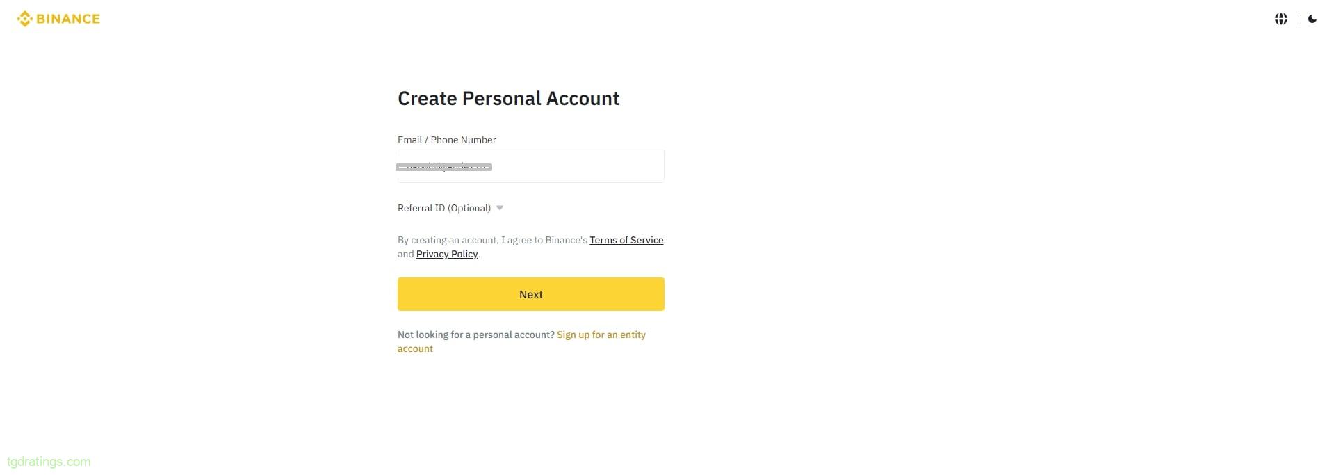Click the BINANCE wordmark in header
Viewport: 1327px width, 475px height.
point(68,19)
